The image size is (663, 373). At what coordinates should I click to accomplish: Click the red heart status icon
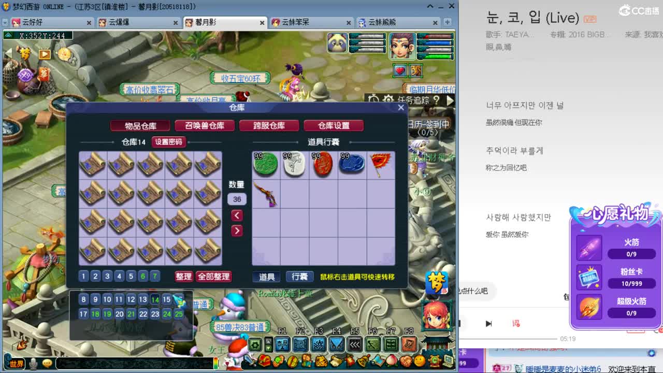(400, 70)
